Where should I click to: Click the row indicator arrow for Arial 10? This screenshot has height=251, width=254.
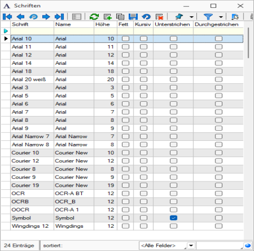tap(6, 38)
